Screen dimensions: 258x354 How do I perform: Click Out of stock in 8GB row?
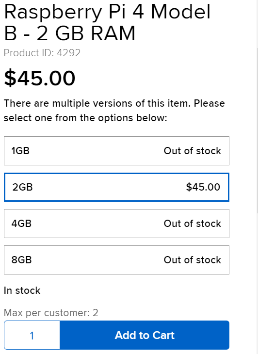click(x=193, y=260)
